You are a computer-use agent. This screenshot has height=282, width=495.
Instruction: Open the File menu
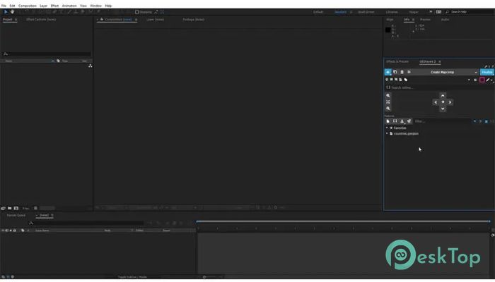tap(4, 6)
